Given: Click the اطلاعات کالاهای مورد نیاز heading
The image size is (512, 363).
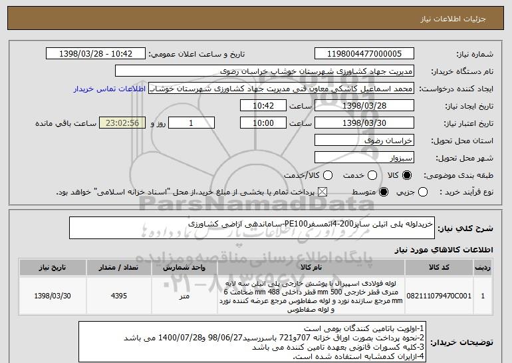Looking at the screenshot, I should click(x=444, y=250).
